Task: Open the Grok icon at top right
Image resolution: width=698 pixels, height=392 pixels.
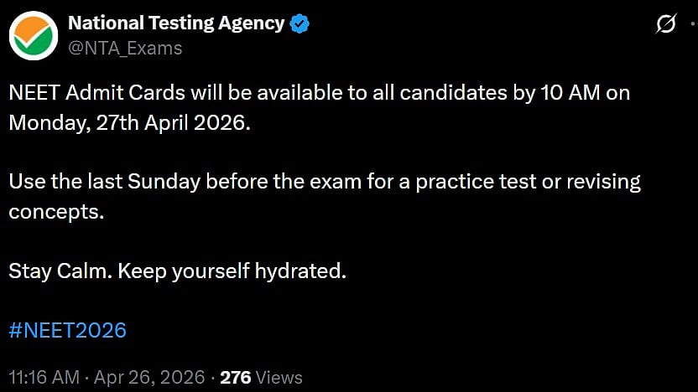Action: 665,25
